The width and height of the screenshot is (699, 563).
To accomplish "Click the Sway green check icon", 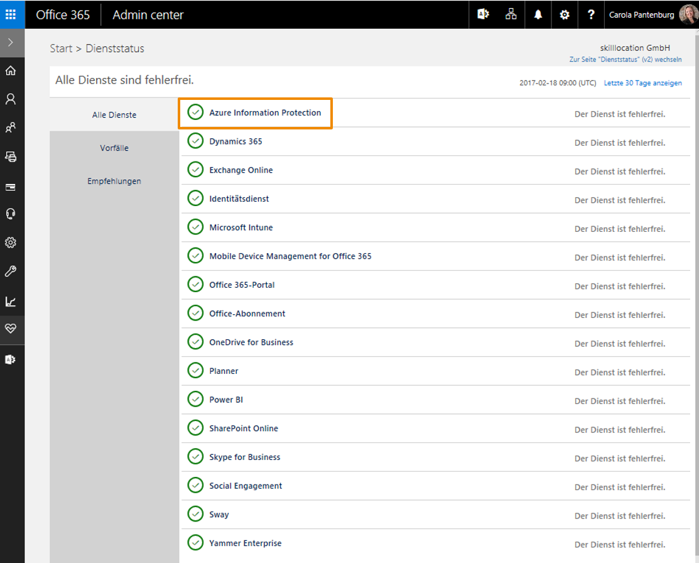I will click(x=195, y=514).
